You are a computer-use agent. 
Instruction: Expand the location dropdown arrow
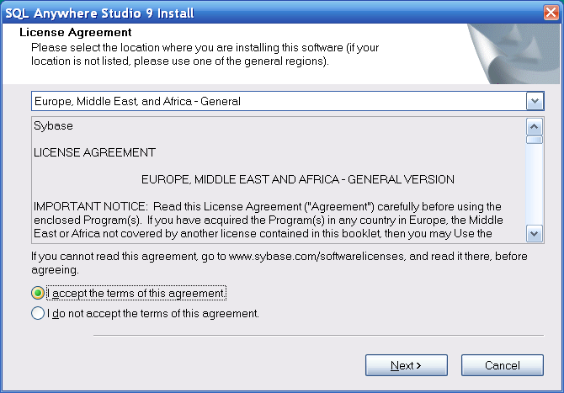point(535,101)
